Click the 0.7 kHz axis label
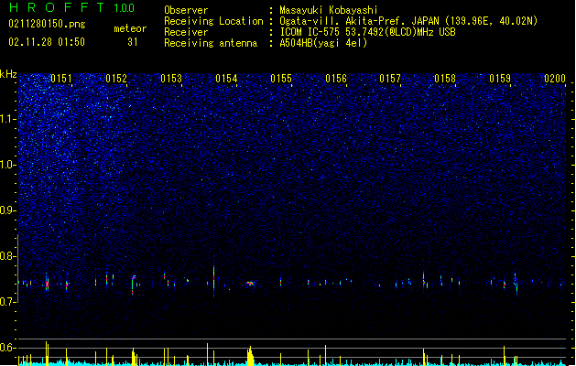 click(7, 302)
